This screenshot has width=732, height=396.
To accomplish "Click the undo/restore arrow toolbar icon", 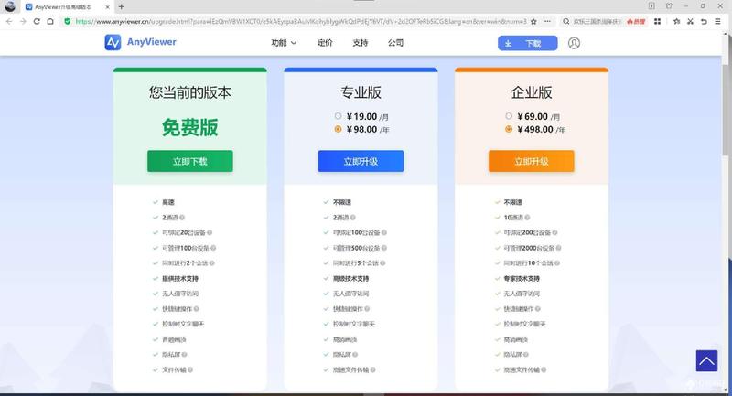I will point(704,21).
